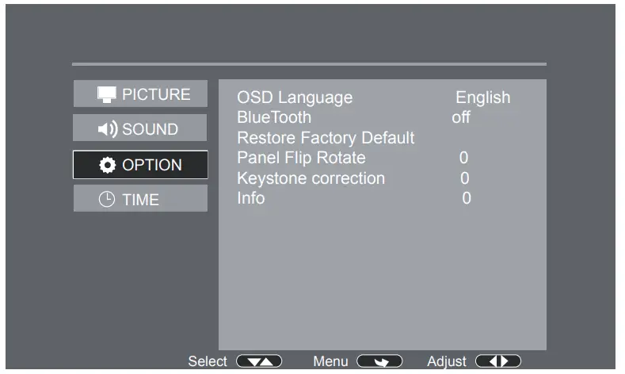Image resolution: width=625 pixels, height=374 pixels.
Task: Adjust the Panel Flip Rotate value
Action: coord(464,158)
